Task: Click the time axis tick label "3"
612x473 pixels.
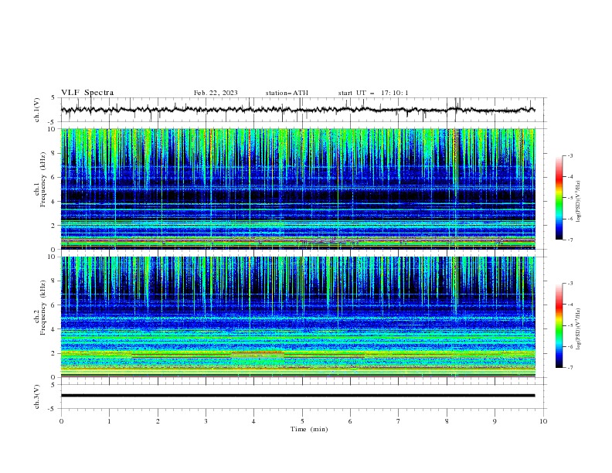Action: (206, 421)
